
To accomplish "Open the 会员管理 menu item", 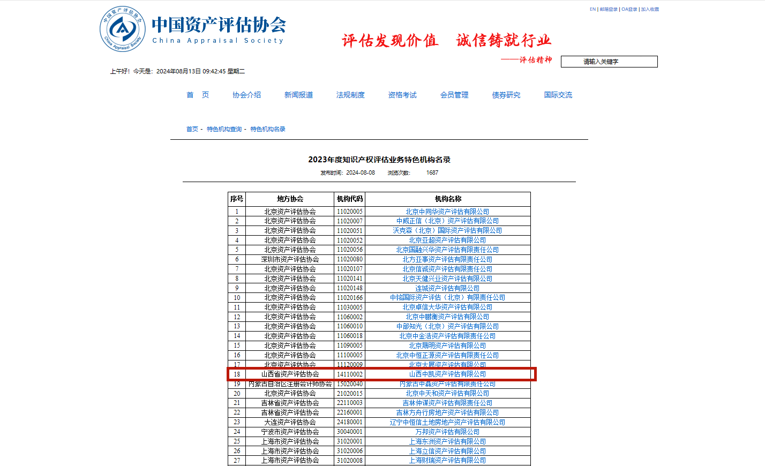I will pos(454,95).
